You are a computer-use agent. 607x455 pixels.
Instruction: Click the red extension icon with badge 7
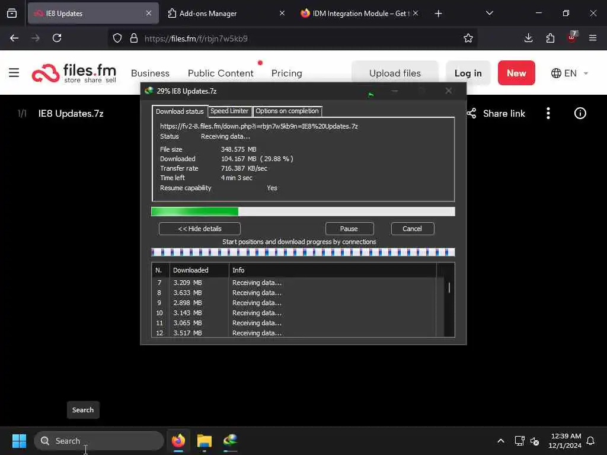(572, 37)
